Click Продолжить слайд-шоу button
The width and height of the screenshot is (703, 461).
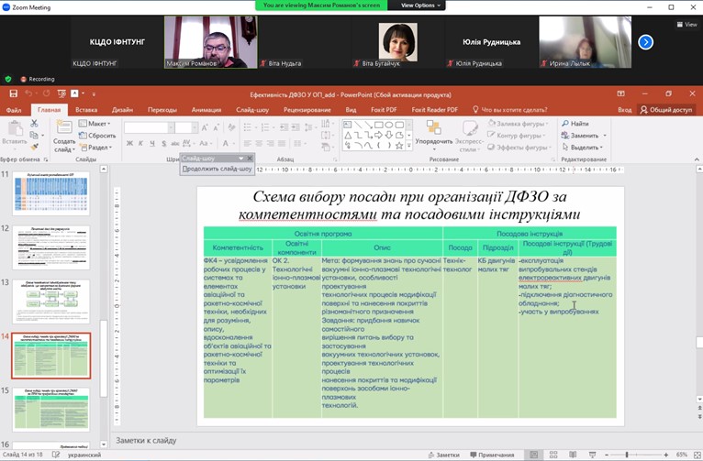coord(217,169)
